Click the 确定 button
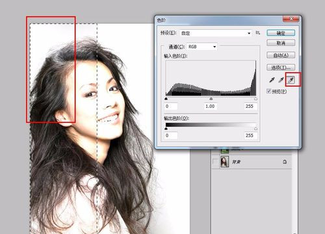 pyautogui.click(x=281, y=33)
